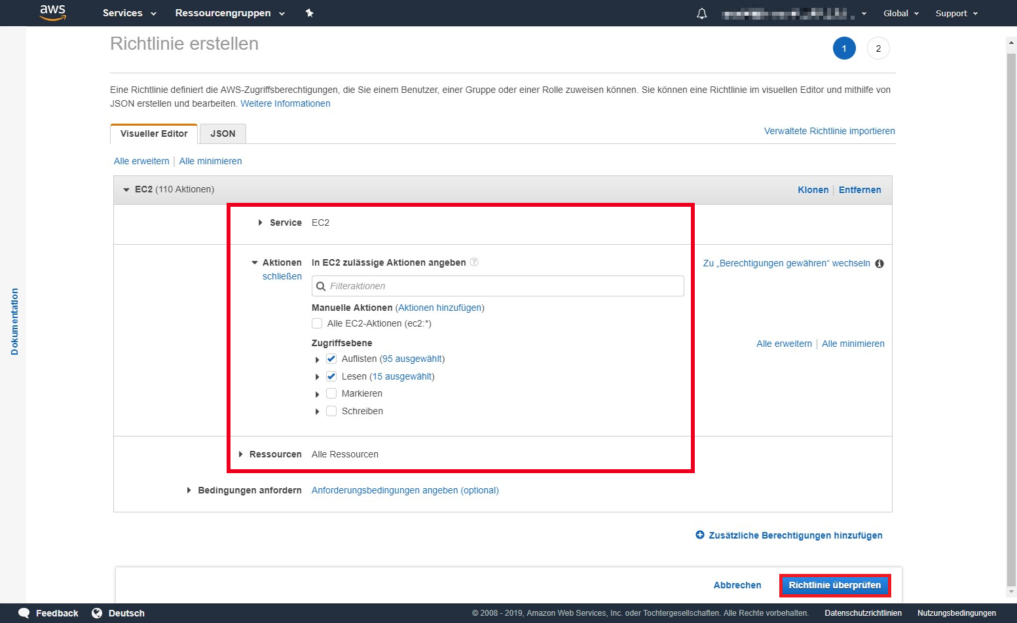Switch to the Visueller Editor tab
The height and width of the screenshot is (623, 1017).
(154, 133)
